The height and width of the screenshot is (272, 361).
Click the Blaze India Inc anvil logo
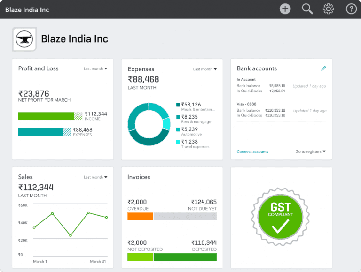pyautogui.click(x=24, y=39)
